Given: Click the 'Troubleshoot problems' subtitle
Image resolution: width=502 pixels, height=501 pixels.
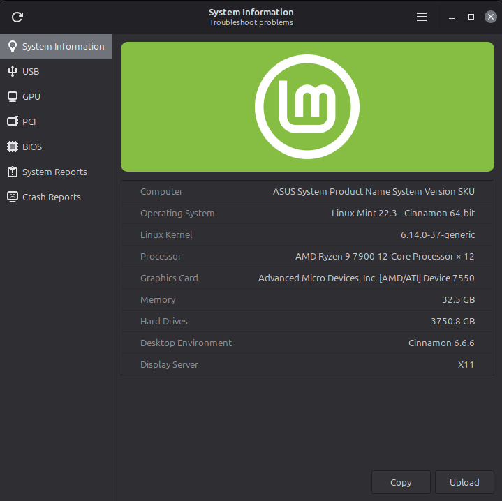Looking at the screenshot, I should 251,22.
